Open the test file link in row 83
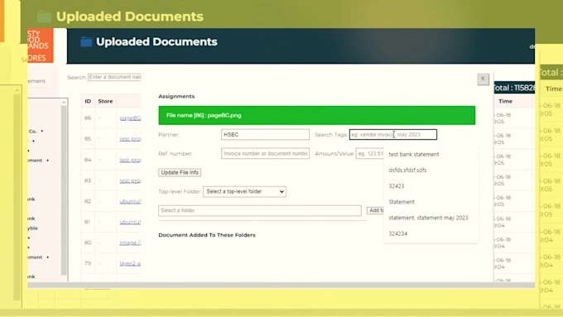The image size is (563, 317). pyautogui.click(x=130, y=180)
